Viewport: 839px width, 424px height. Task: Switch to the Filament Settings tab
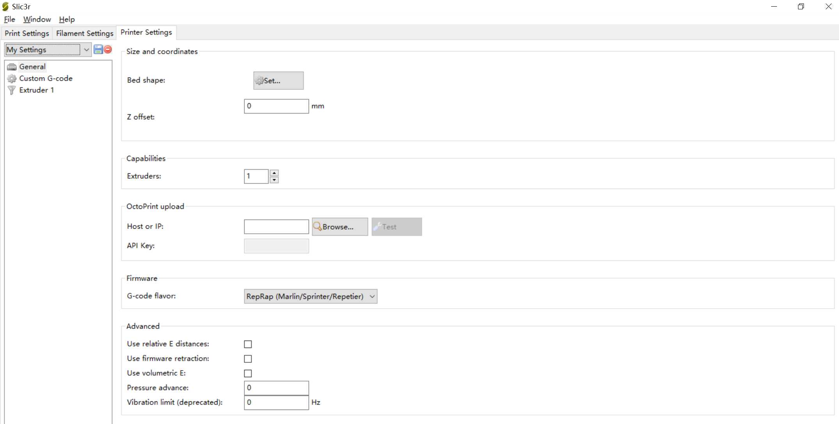click(85, 33)
